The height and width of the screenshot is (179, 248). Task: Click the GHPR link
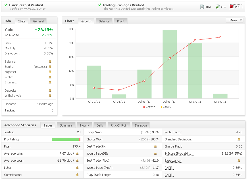[169, 175]
